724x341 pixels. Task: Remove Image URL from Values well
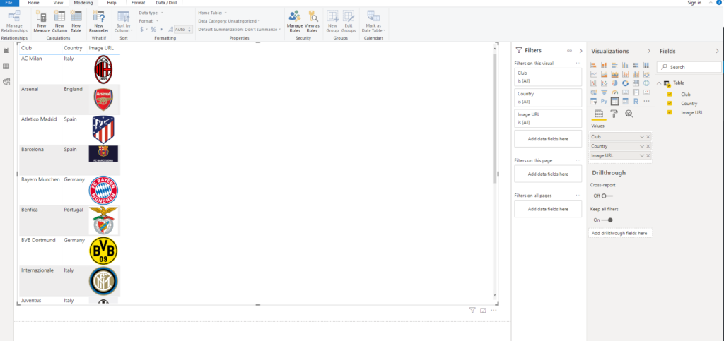pos(648,156)
